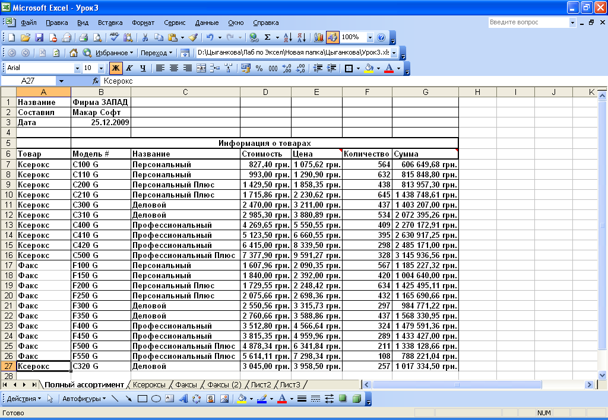Activate the Format Painter brush

point(193,37)
